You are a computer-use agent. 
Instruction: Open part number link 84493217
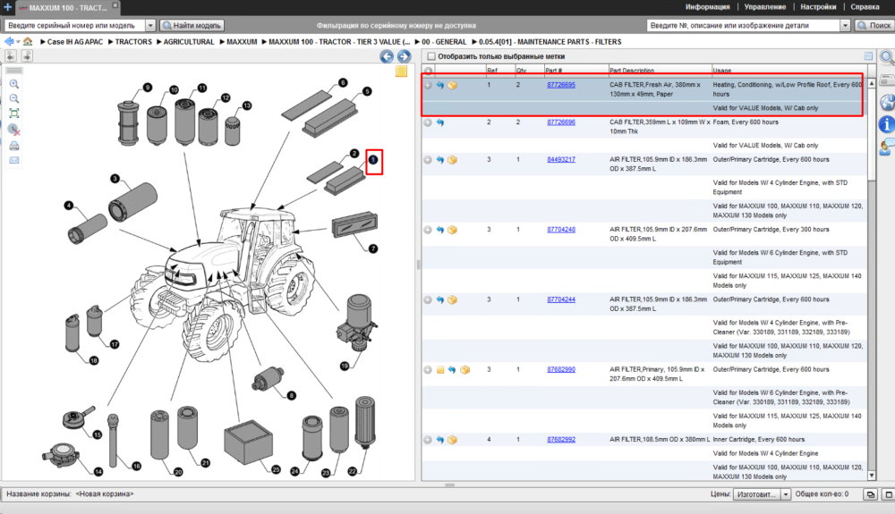point(561,159)
